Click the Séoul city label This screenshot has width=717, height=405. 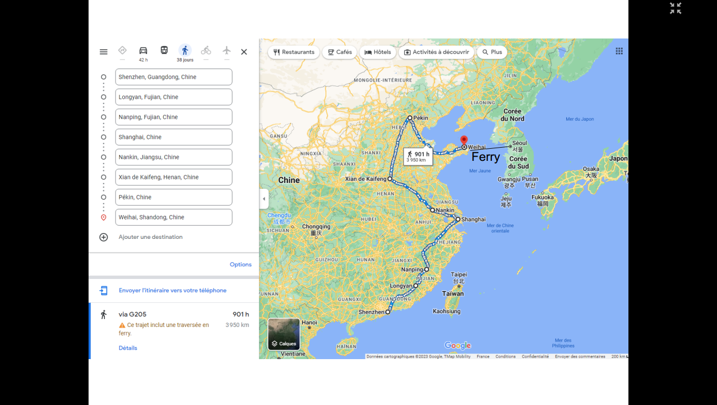[519, 146]
